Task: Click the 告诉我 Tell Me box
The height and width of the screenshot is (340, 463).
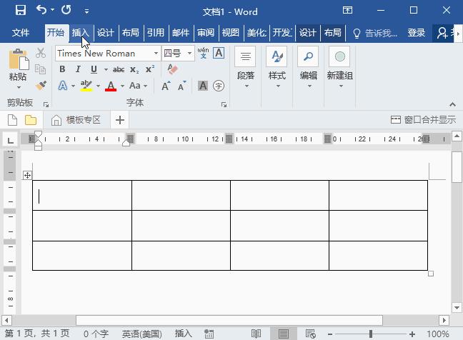Action: 375,33
